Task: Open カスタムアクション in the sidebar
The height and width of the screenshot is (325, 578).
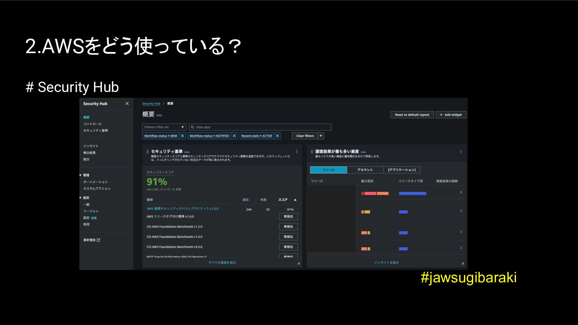Action: point(97,189)
